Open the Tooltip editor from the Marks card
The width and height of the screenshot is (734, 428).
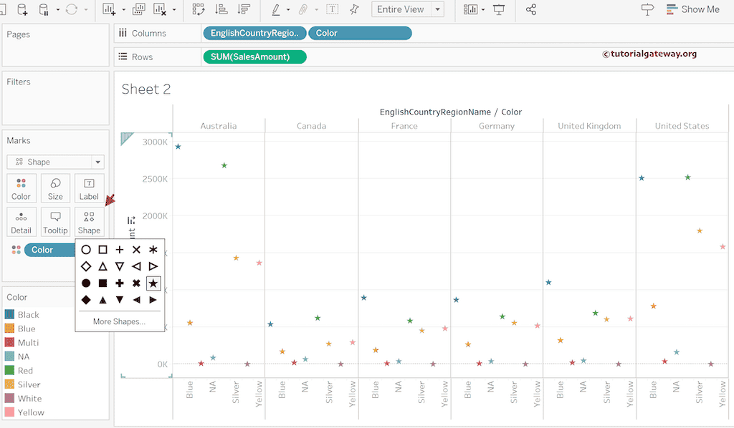click(55, 222)
